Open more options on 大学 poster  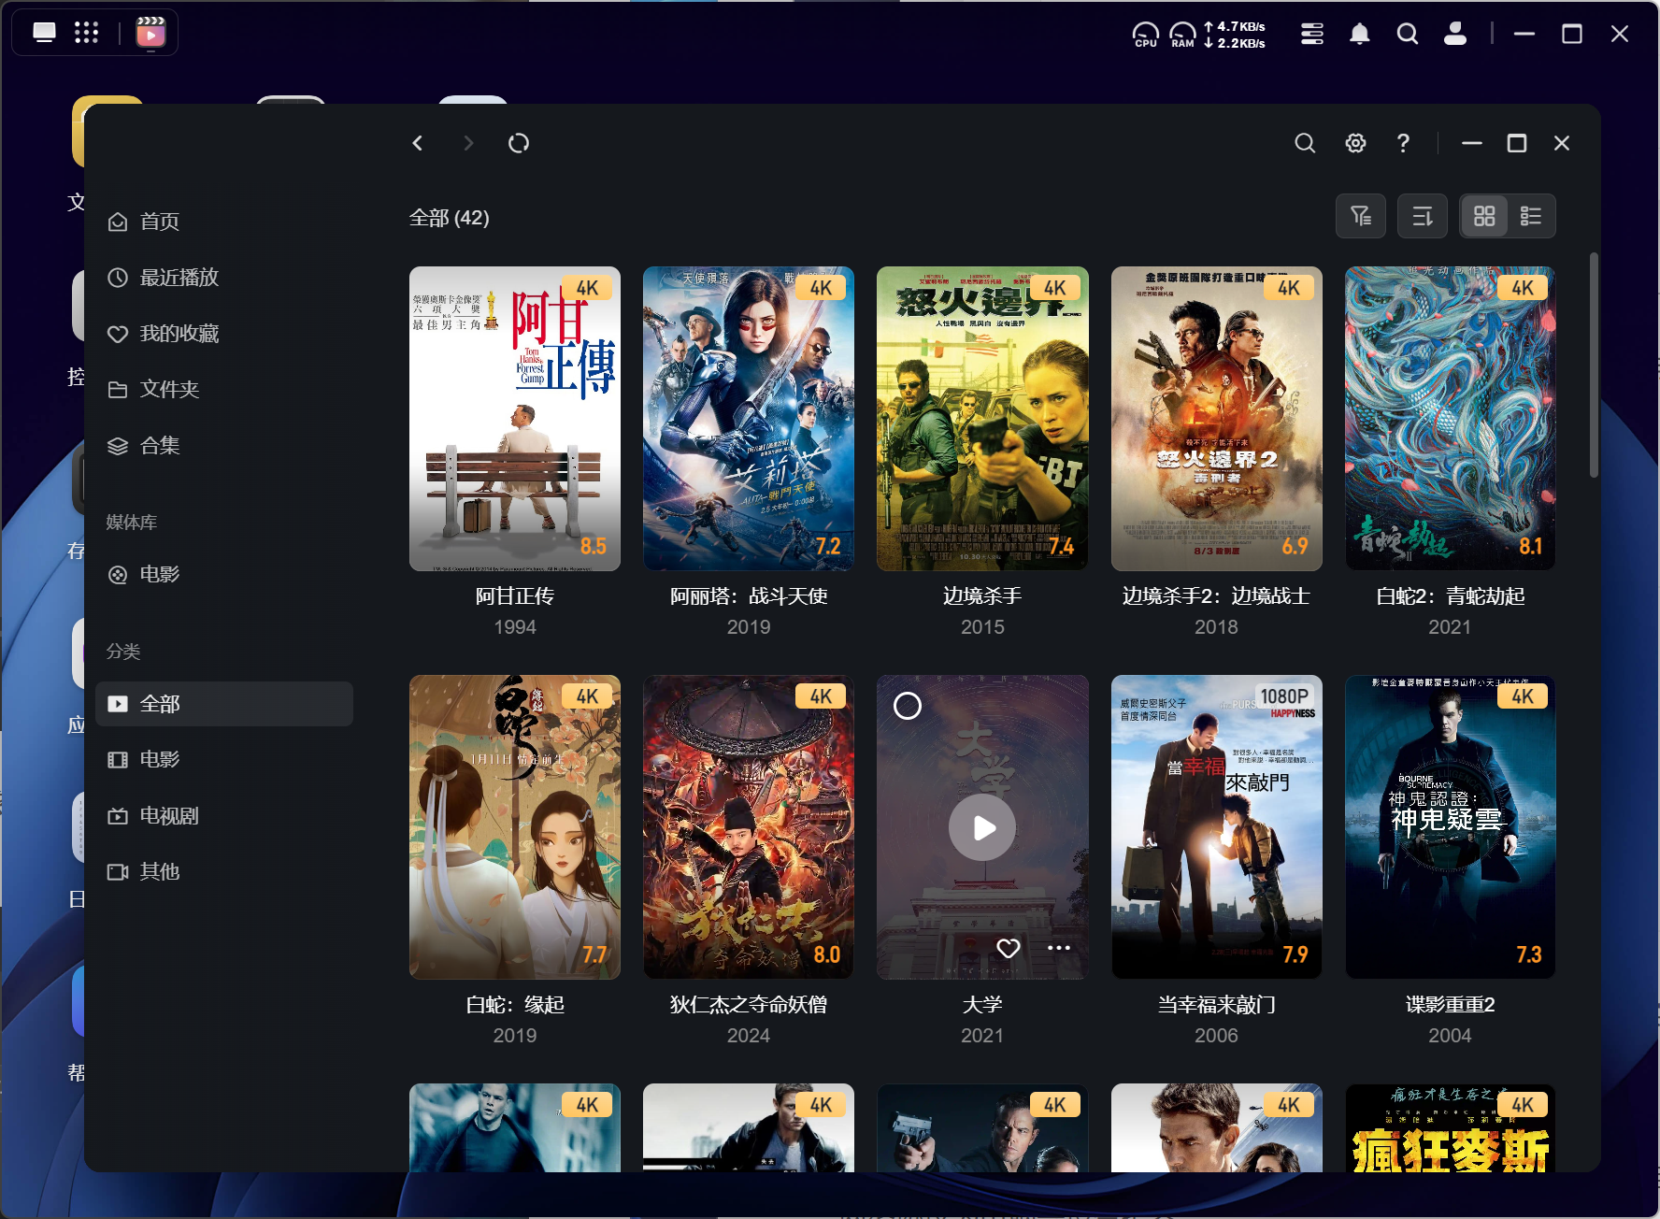pyautogui.click(x=1059, y=948)
